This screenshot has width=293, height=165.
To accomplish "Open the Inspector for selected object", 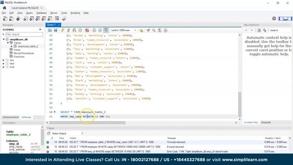I will point(18,18).
